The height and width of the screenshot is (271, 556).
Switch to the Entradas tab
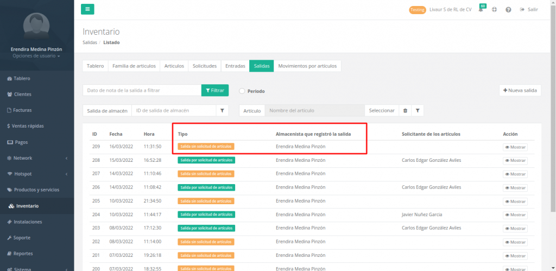point(235,66)
